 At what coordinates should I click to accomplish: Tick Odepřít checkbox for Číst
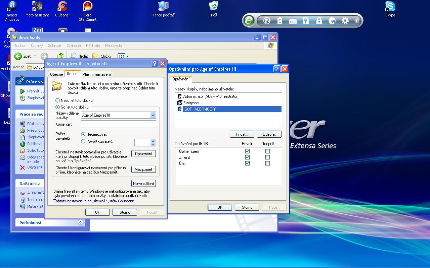point(267,163)
